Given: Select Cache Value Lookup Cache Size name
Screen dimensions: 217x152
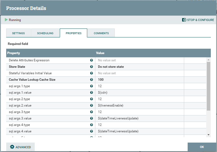Looking at the screenshot, I should (32, 80).
